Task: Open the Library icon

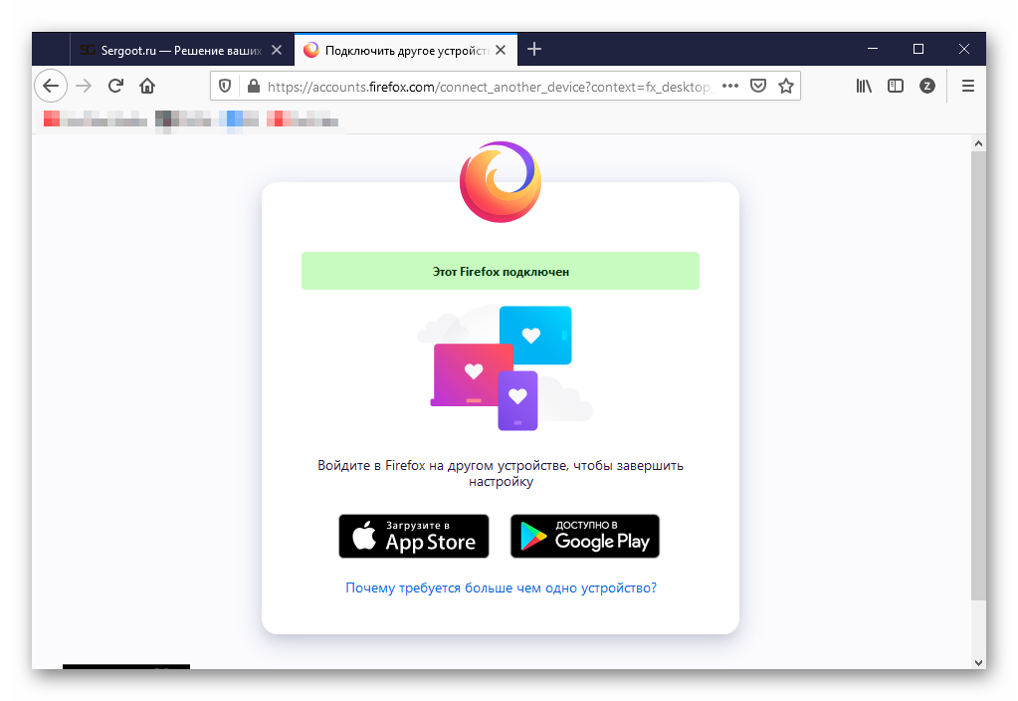Action: (864, 87)
